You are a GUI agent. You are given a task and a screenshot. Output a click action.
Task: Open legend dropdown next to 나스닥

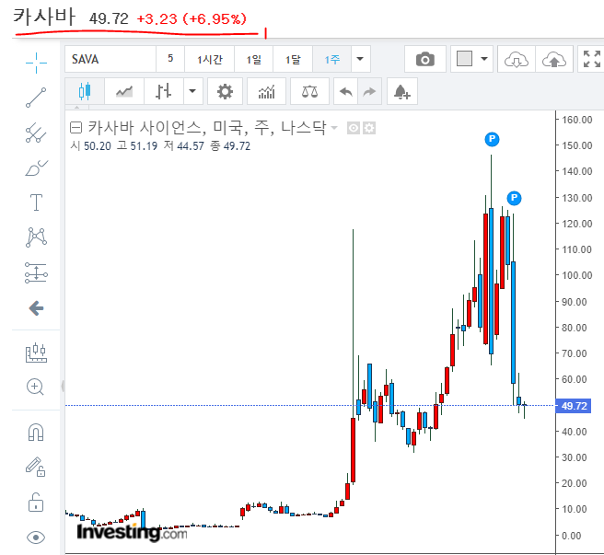[x=334, y=128]
